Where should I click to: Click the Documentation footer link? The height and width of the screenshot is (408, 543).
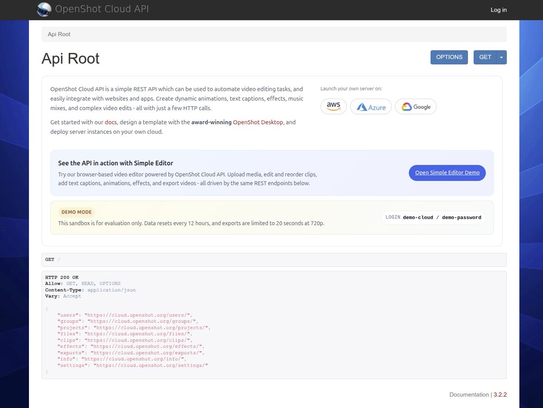(x=469, y=394)
